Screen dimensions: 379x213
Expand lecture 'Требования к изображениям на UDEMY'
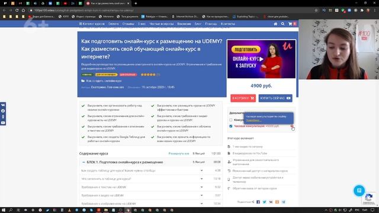coord(201,204)
